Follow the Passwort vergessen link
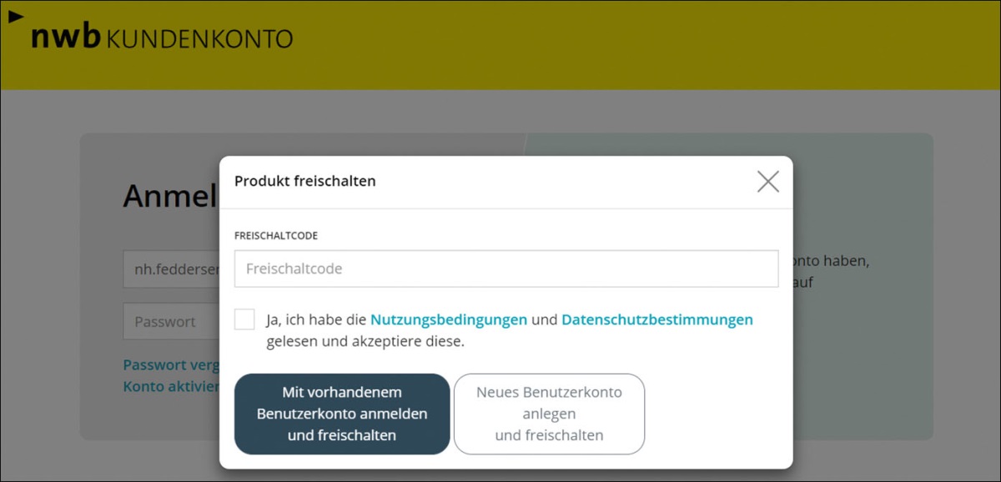 click(x=171, y=365)
